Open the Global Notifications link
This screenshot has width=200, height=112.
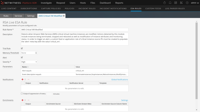pos(120,79)
